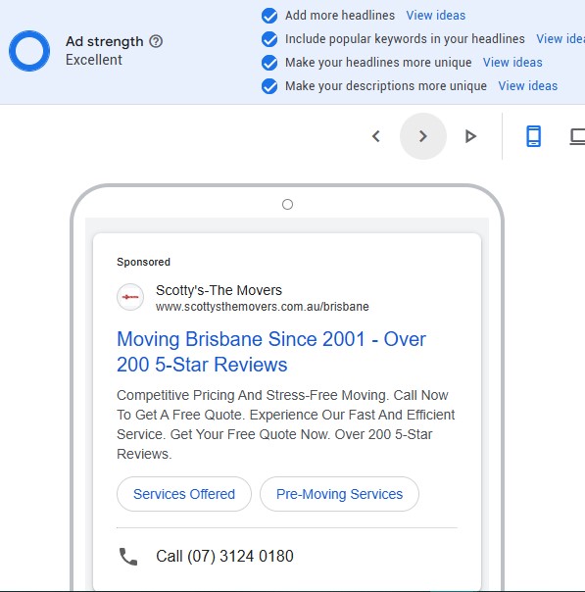Toggle 'Make your descriptions more unique' checkmark
585x592 pixels.
coord(269,86)
